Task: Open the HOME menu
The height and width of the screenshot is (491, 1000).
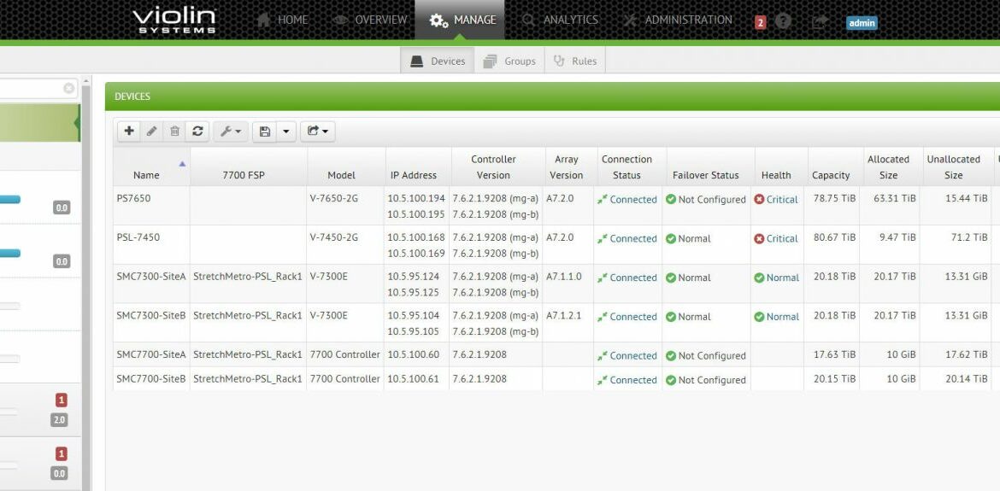Action: click(282, 20)
